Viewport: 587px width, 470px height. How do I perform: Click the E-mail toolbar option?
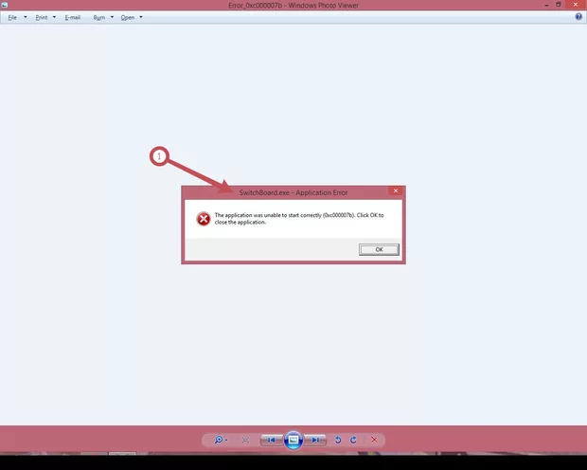tap(73, 17)
